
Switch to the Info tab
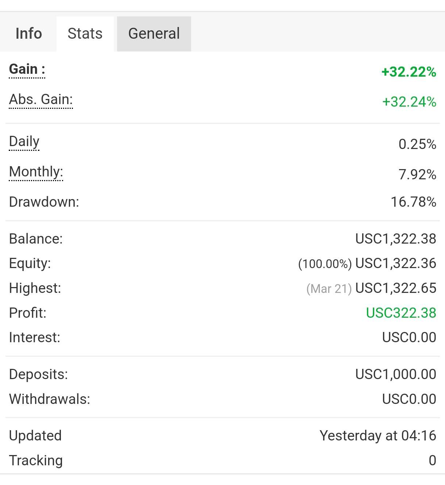point(28,34)
